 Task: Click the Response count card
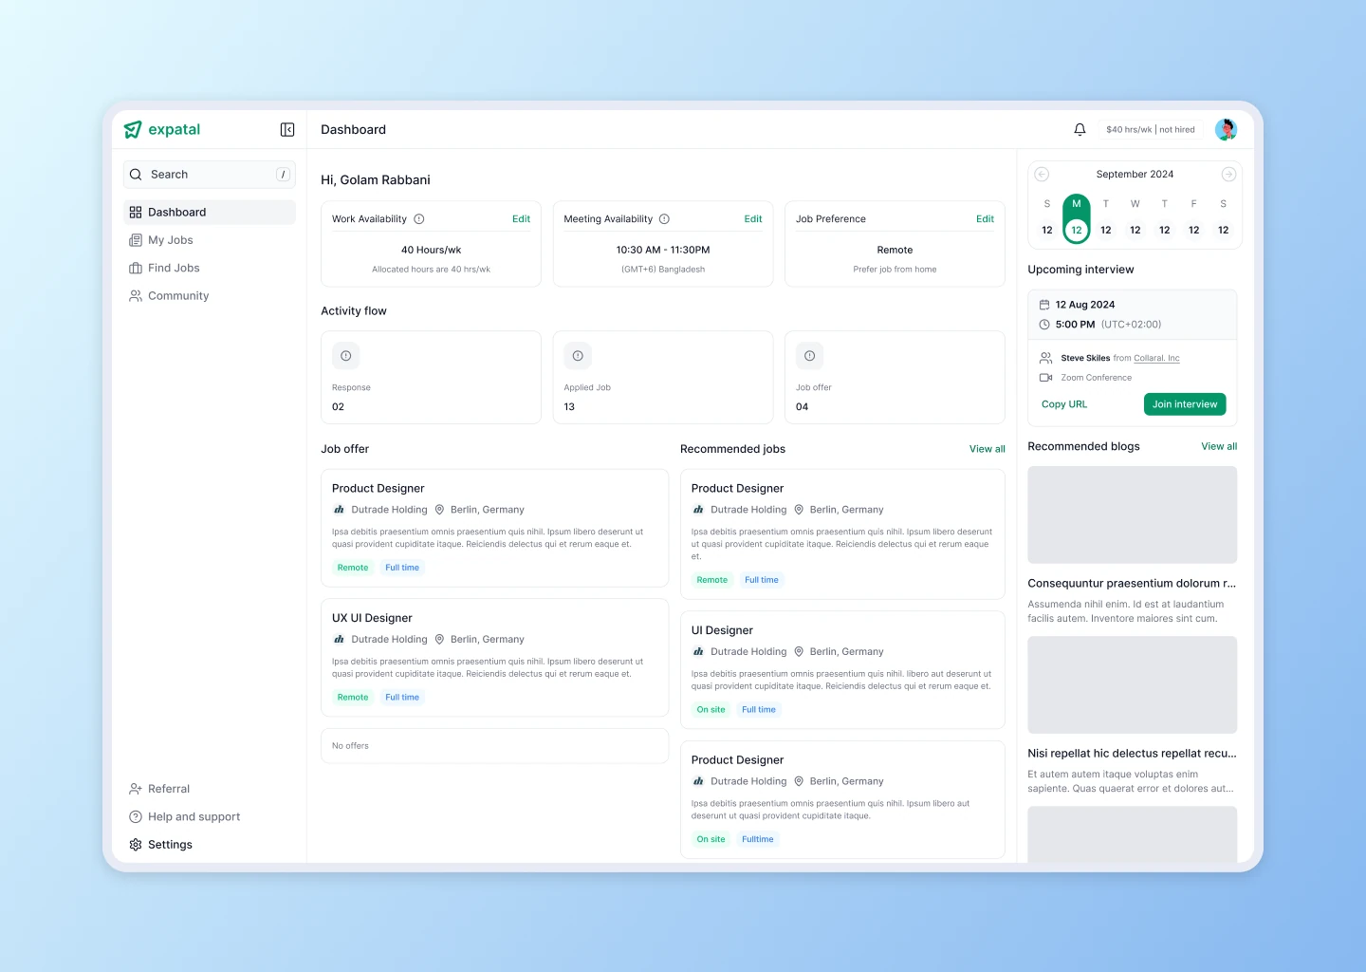431,378
